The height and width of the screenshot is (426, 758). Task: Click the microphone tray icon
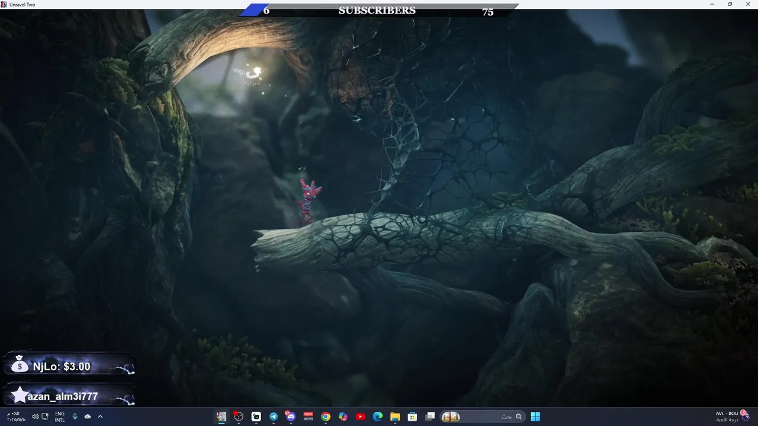click(75, 417)
